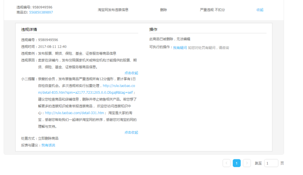303x175 pixels.
Task: Go to the next page arrow
Action: pos(247,163)
